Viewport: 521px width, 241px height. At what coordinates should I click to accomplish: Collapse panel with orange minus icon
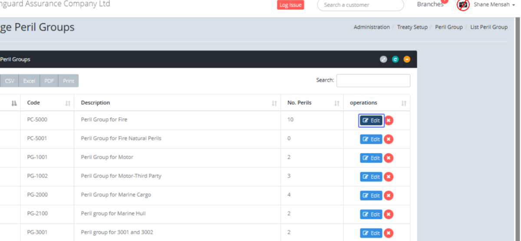pyautogui.click(x=407, y=59)
